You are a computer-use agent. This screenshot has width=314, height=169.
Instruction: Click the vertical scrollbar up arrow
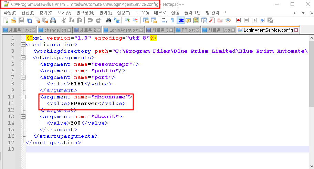pos(311,38)
